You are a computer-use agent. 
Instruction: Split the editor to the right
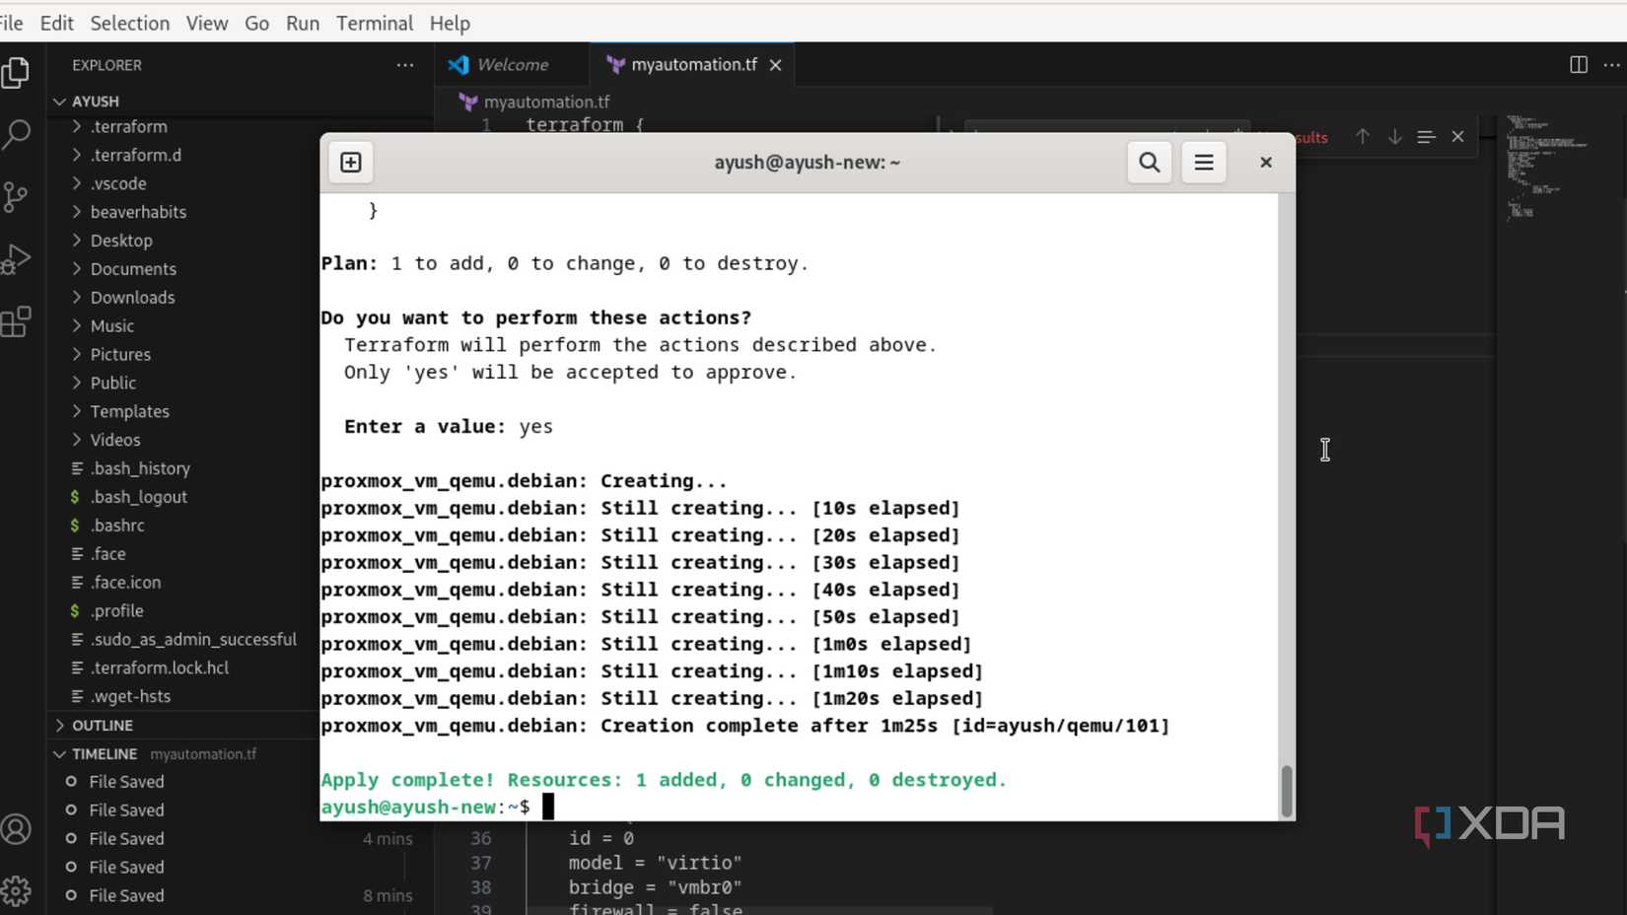click(x=1579, y=65)
